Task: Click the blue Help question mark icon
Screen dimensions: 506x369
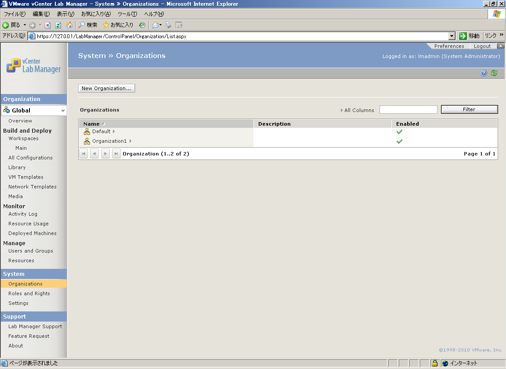Action: (484, 73)
